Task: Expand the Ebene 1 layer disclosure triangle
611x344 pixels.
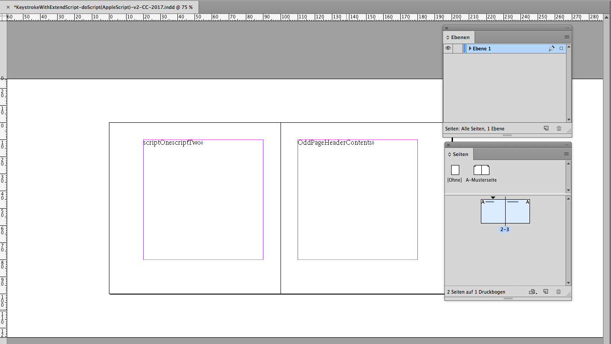Action: tap(470, 49)
